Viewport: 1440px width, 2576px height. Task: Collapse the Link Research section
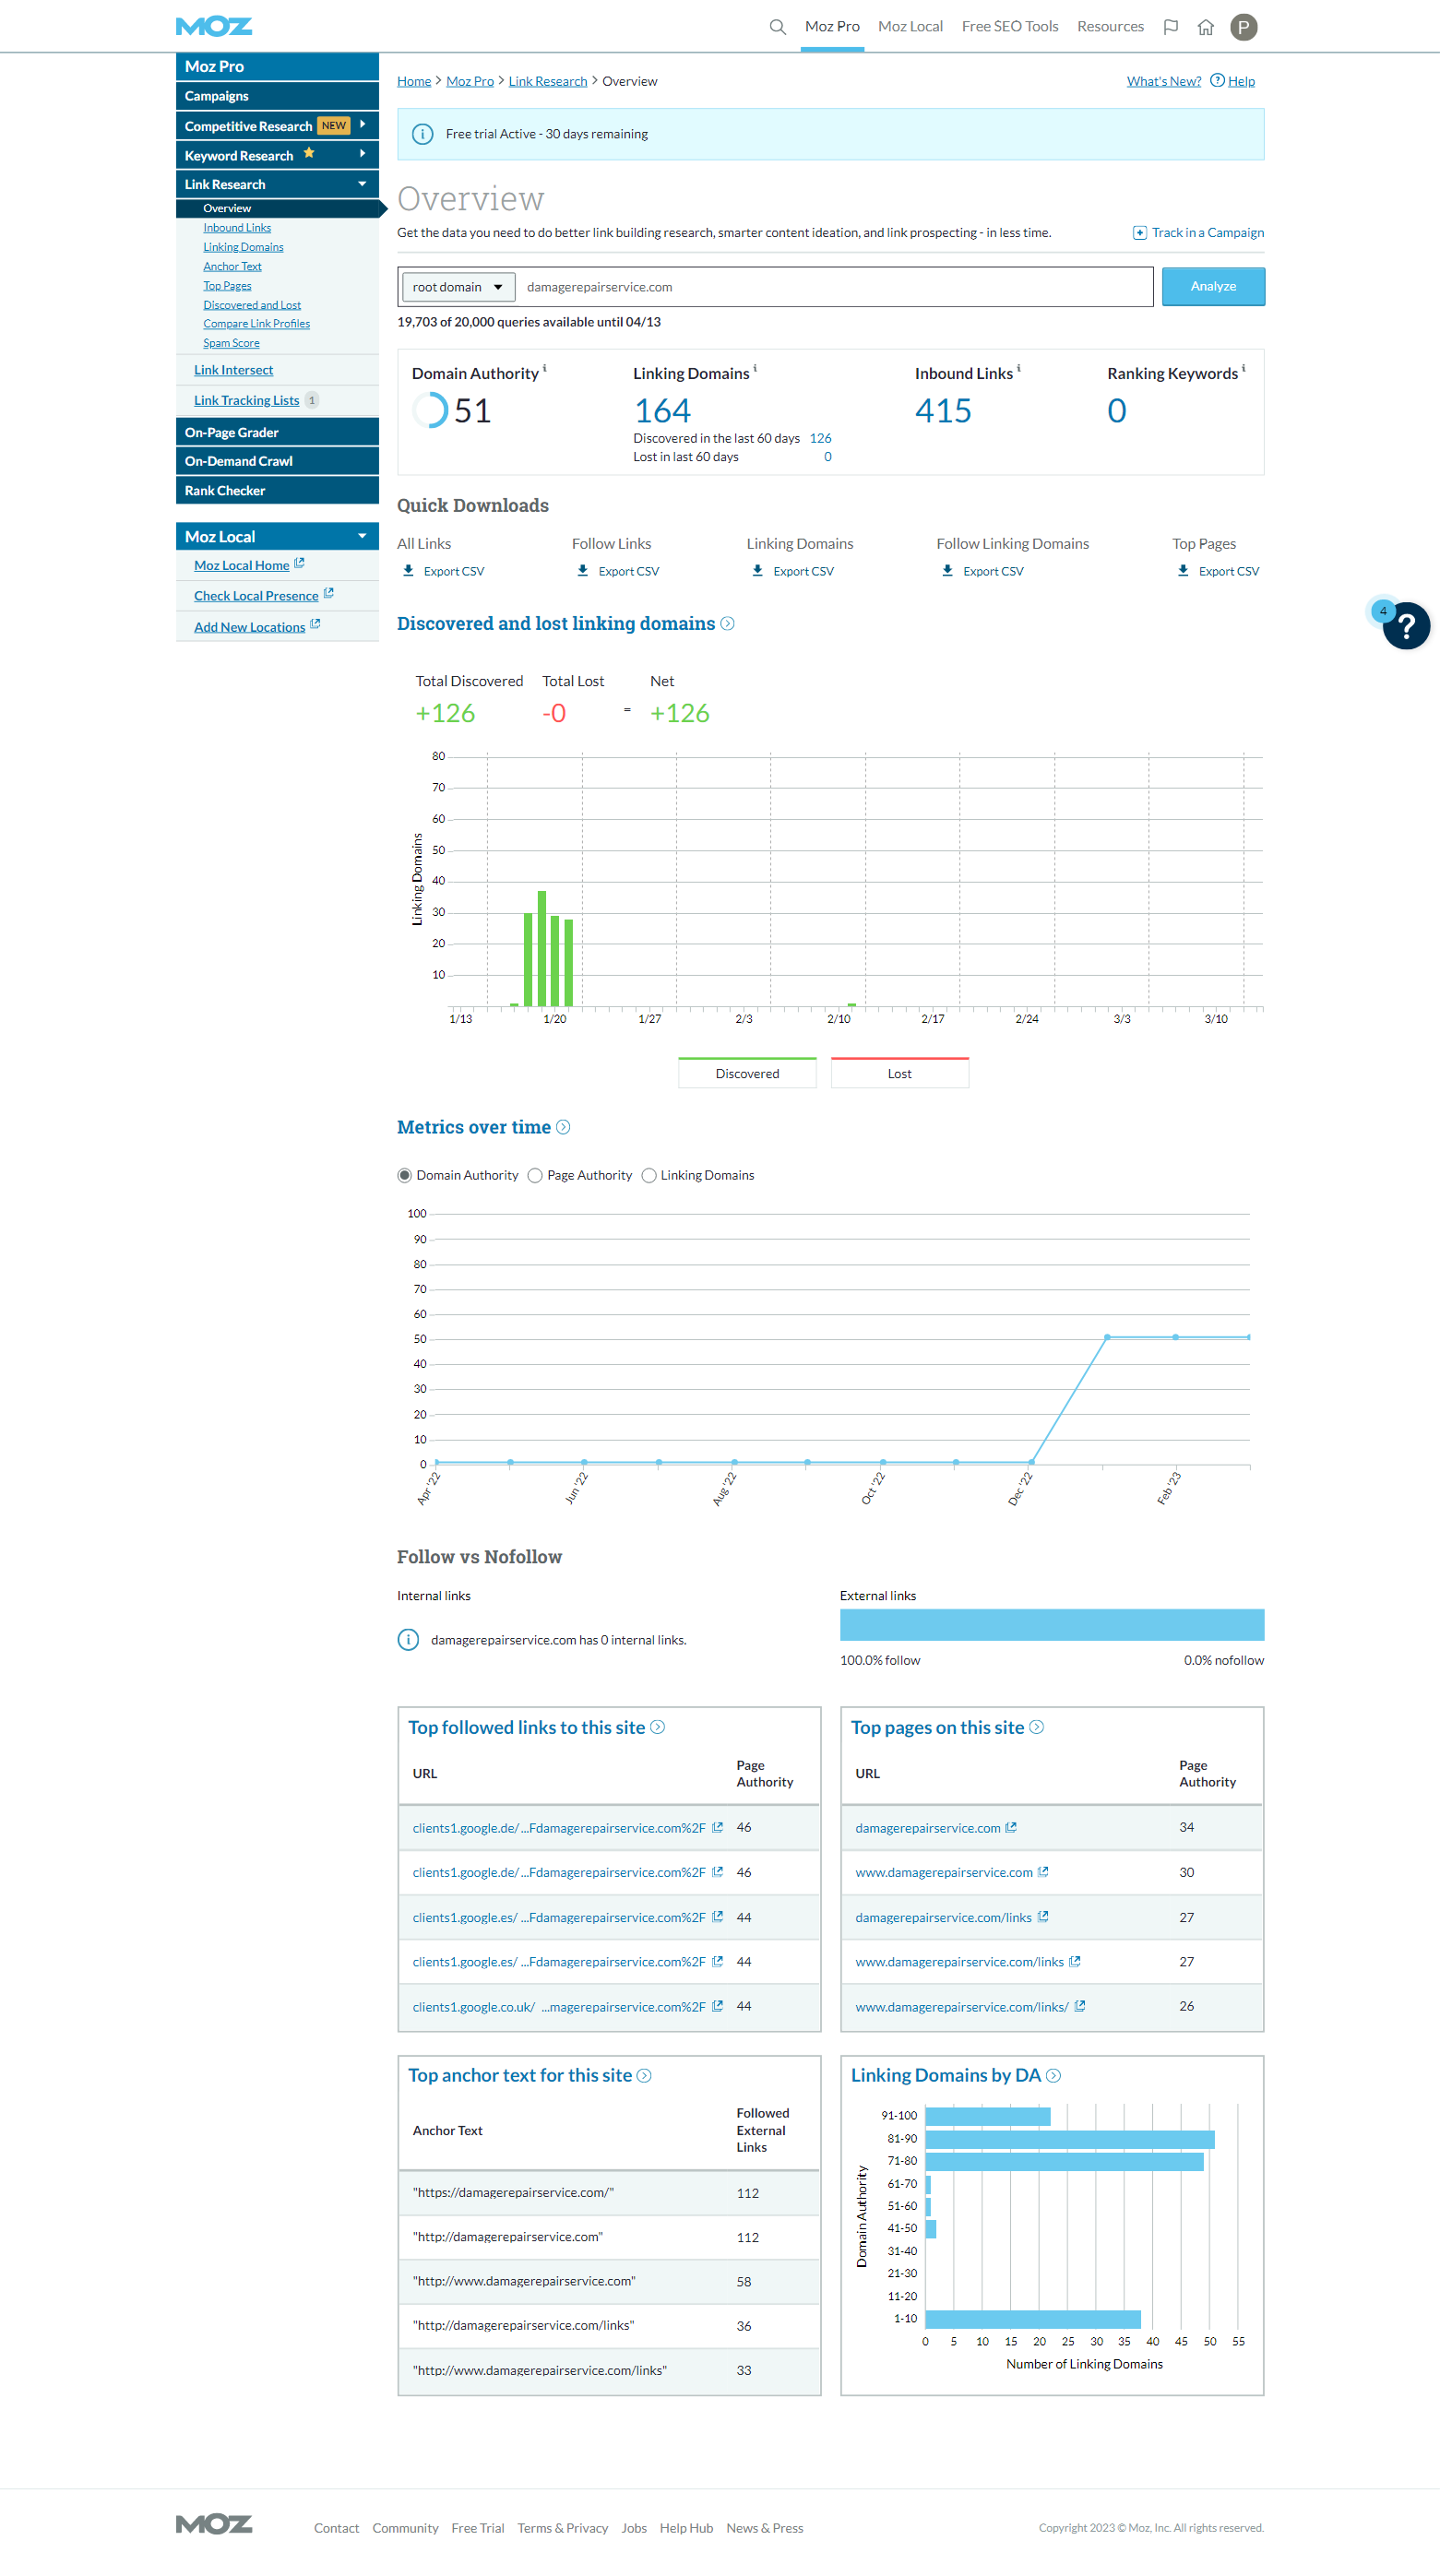click(x=362, y=184)
